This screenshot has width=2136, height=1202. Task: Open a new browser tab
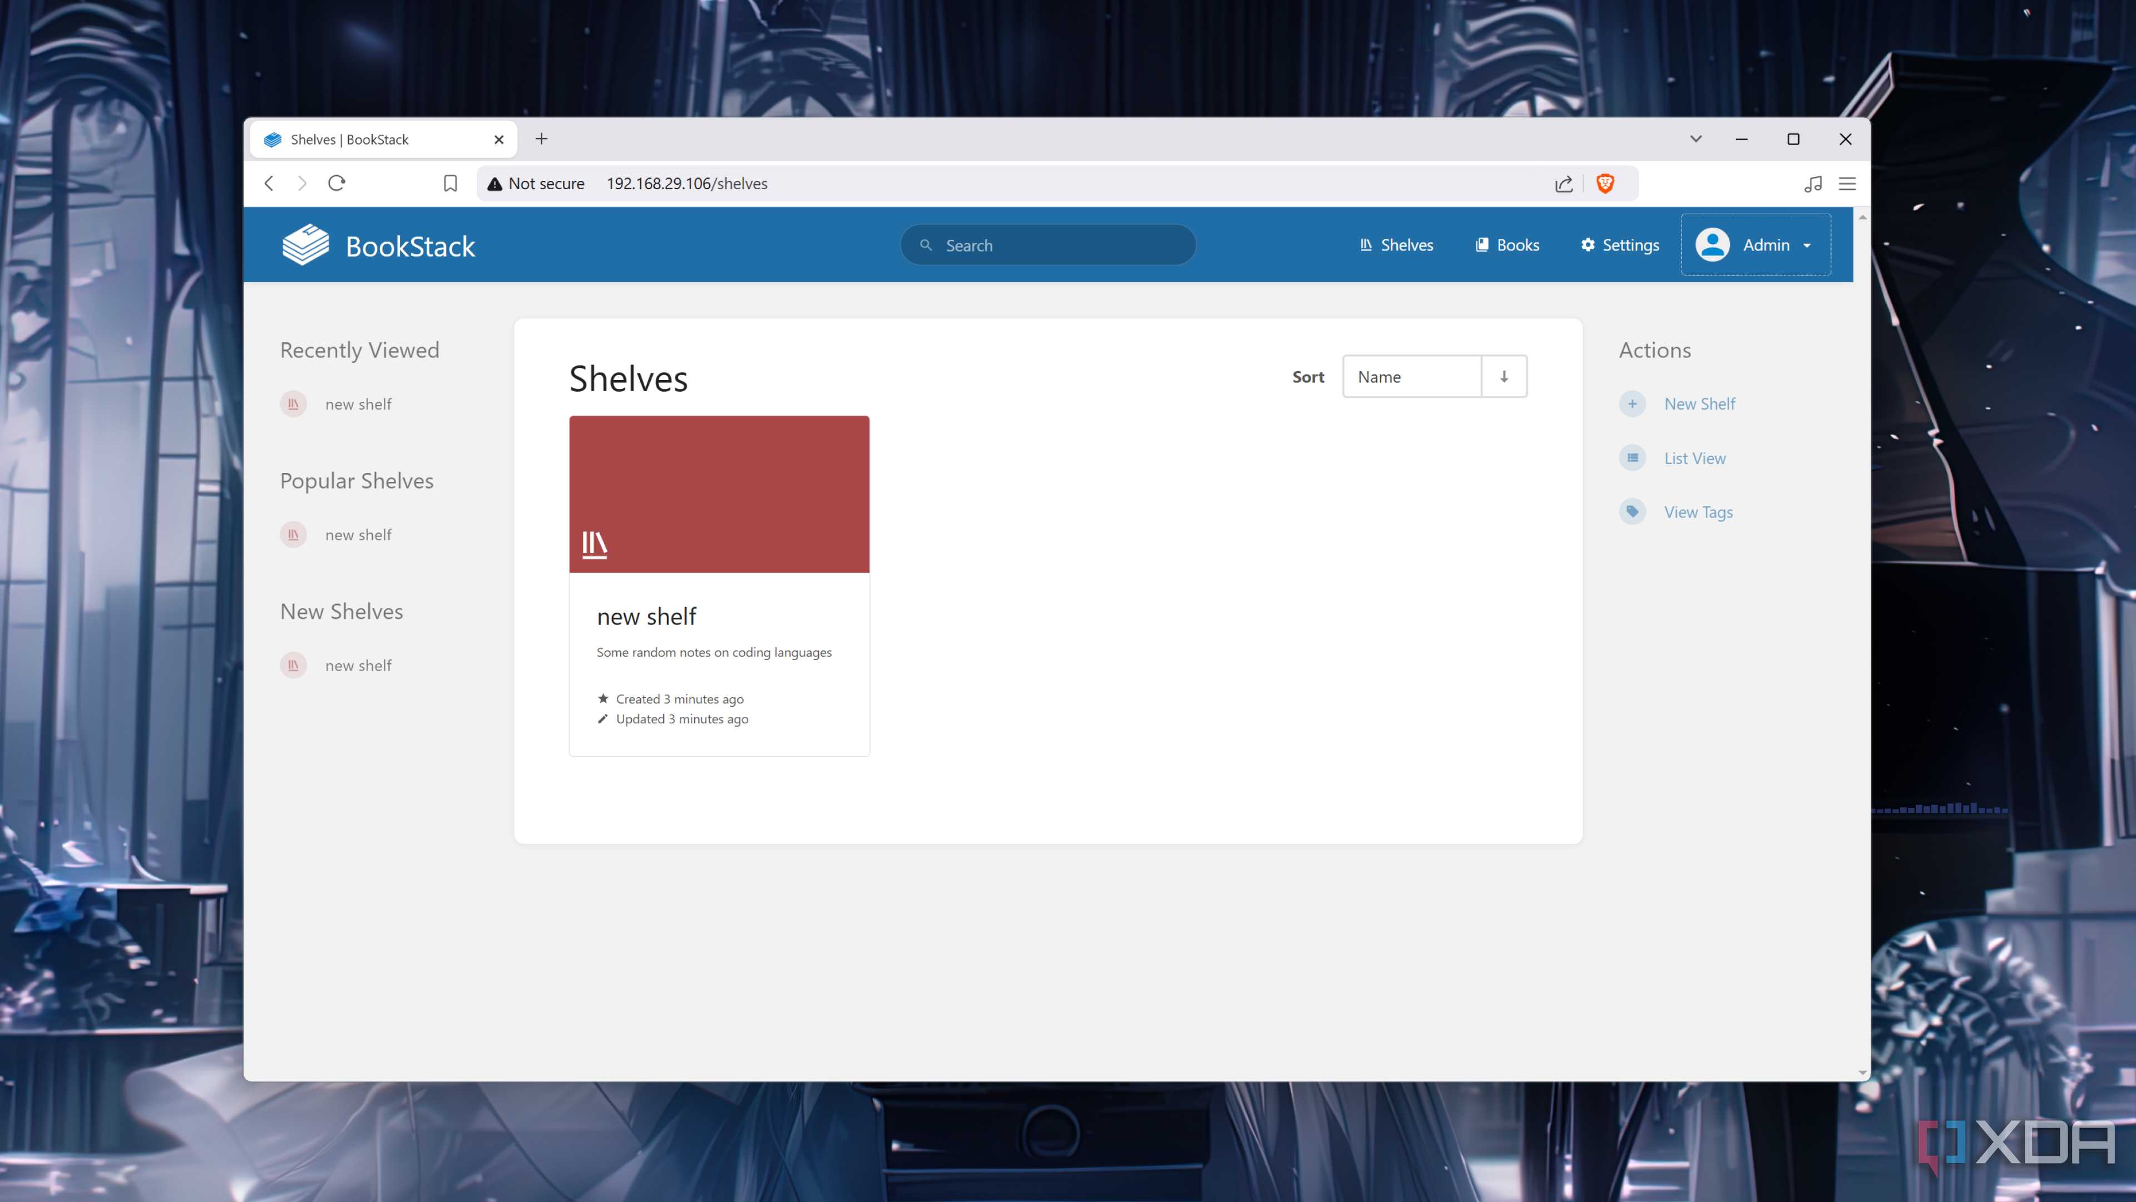coord(541,139)
